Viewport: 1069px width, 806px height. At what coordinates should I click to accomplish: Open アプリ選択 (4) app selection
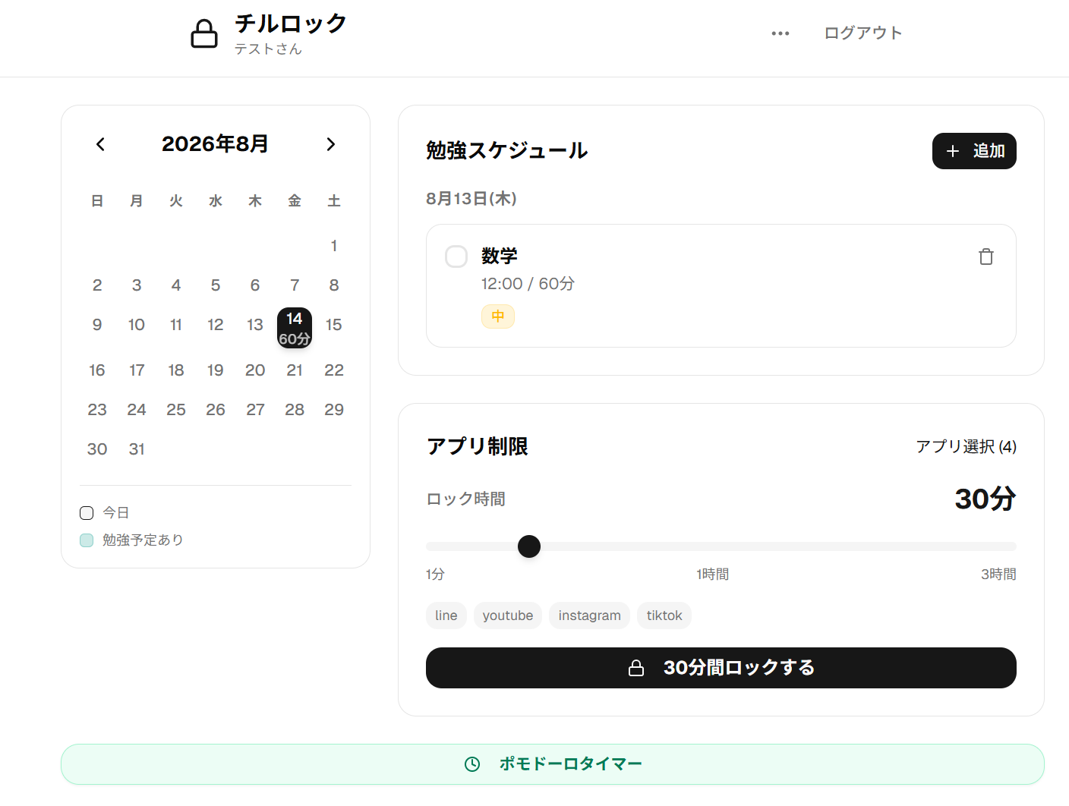pyautogui.click(x=966, y=446)
